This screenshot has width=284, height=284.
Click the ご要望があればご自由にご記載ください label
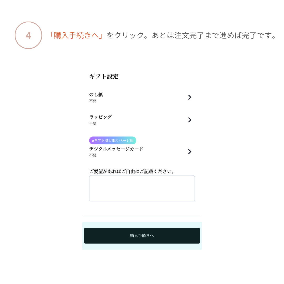[132, 172]
